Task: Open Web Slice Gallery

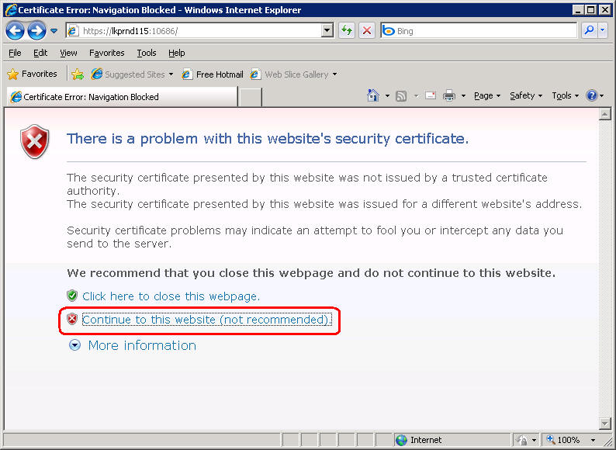Action: click(x=289, y=74)
